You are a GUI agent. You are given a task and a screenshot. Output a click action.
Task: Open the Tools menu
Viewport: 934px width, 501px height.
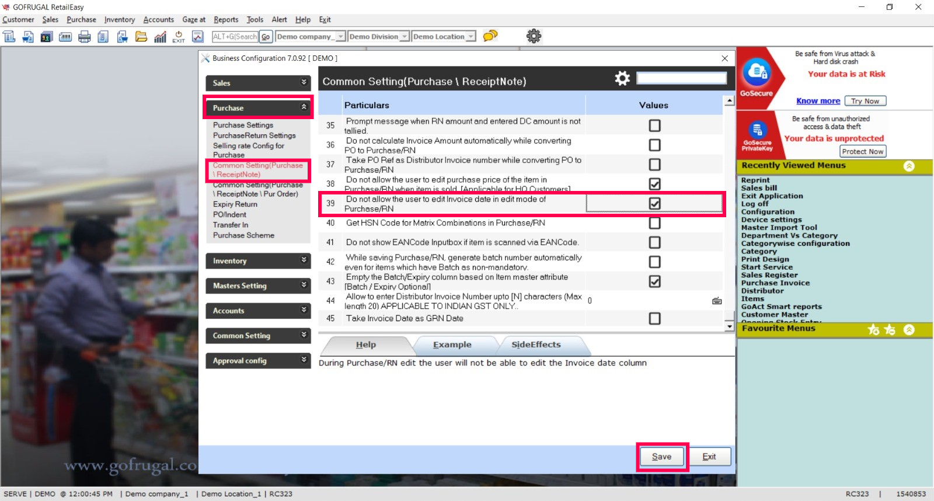pos(255,20)
